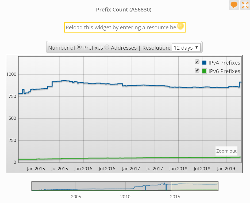Viewport: 250px width, 203px height.
Task: Click the blue IPv4 color swatch
Action: point(205,63)
